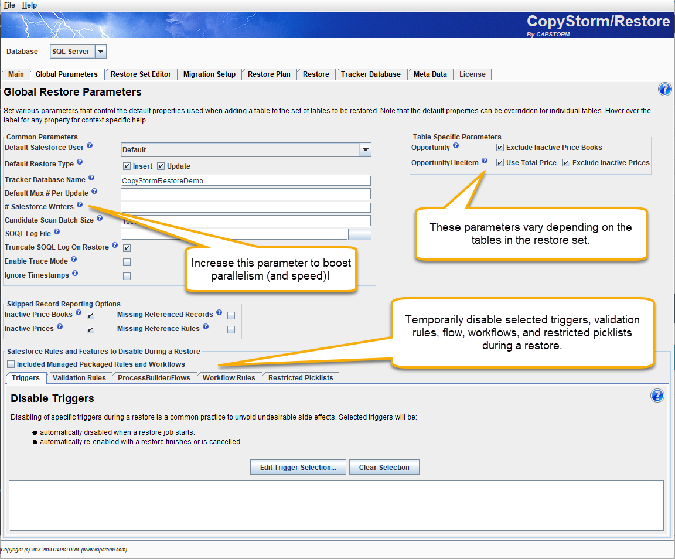Image resolution: width=675 pixels, height=559 pixels.
Task: Click Edit Trigger Selection button
Action: 298,467
